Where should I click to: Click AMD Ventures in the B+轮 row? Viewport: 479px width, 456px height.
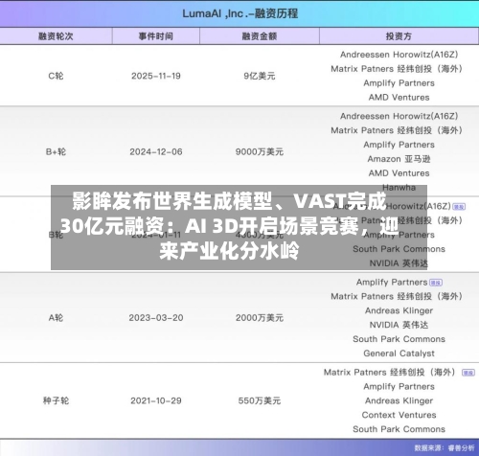click(x=399, y=173)
